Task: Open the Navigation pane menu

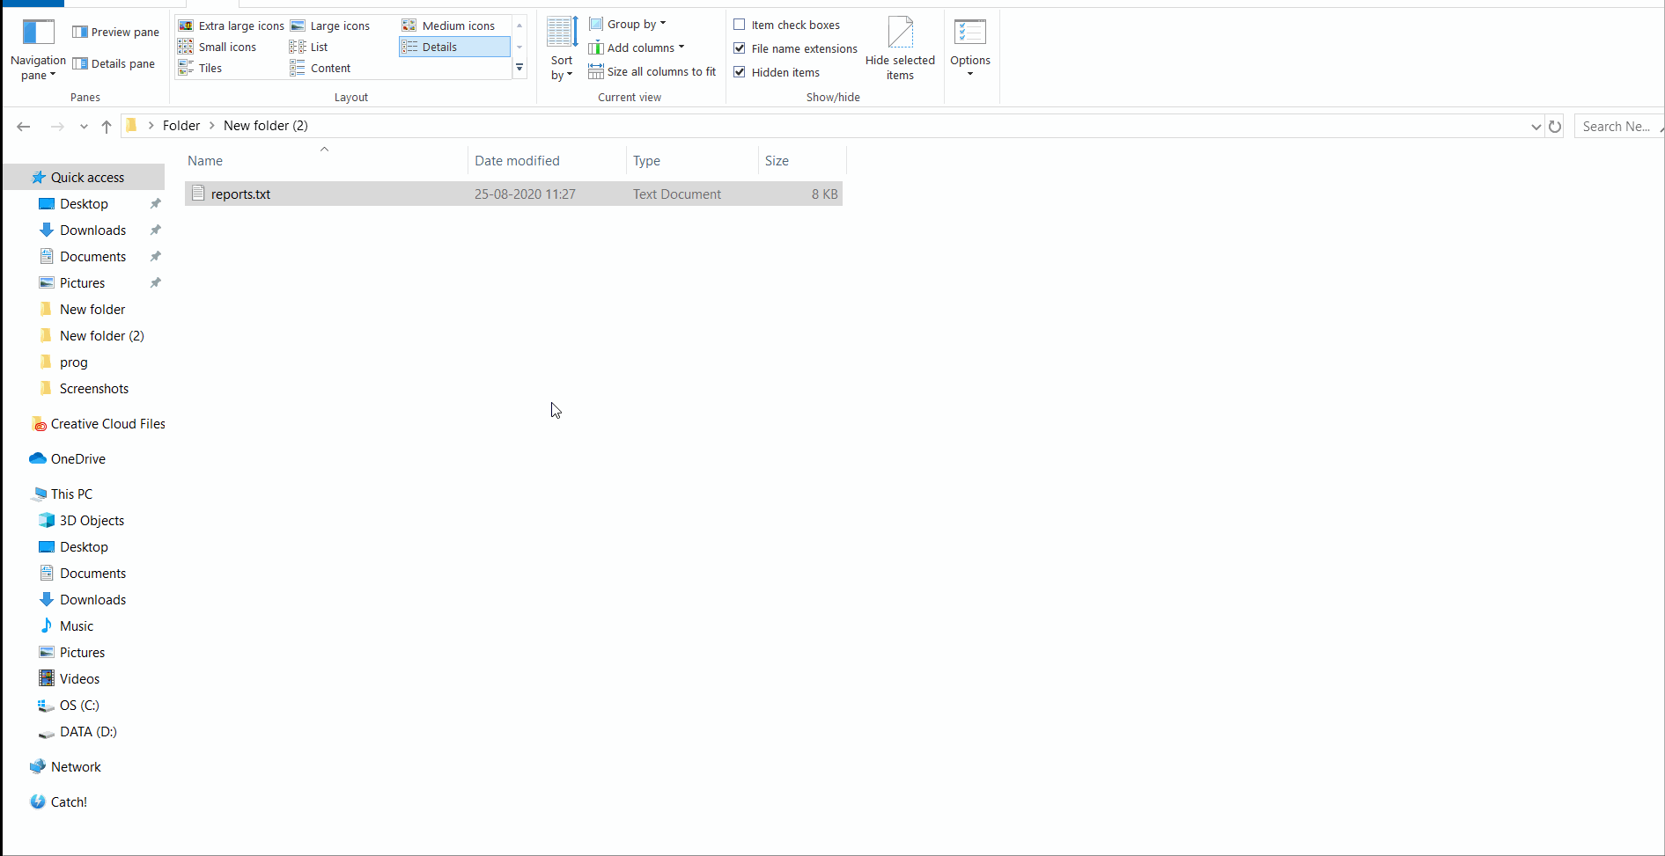Action: click(38, 51)
